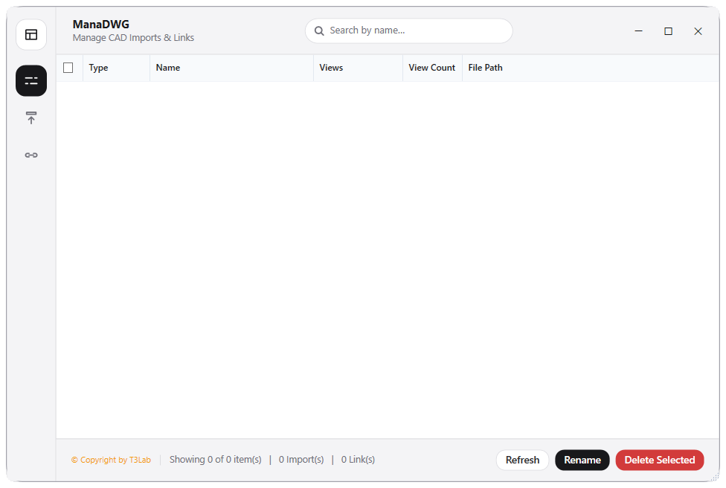This screenshot has height=488, width=726.
Task: Close the ManaDWG window
Action: click(698, 31)
